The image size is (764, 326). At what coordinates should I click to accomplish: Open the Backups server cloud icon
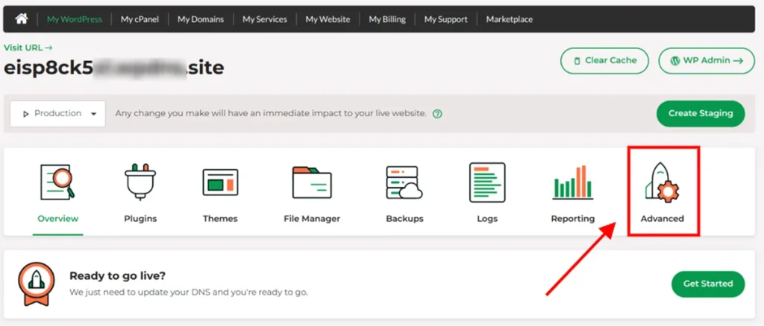pos(404,182)
